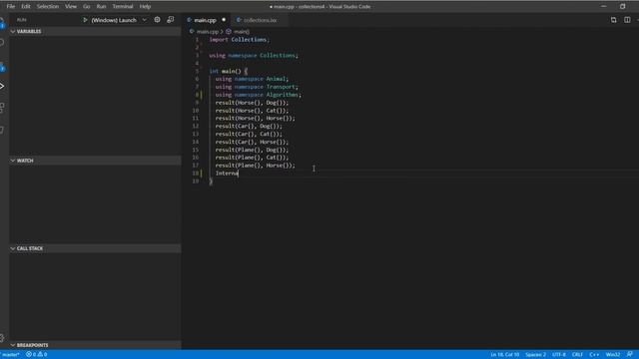Screen dimensions: 639x359
Task: Click "using namespace Collections;" on line 3
Action: point(254,56)
